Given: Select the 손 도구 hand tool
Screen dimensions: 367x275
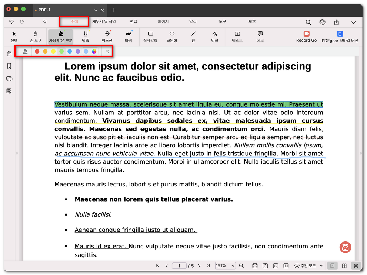Looking at the screenshot, I should coord(36,36).
